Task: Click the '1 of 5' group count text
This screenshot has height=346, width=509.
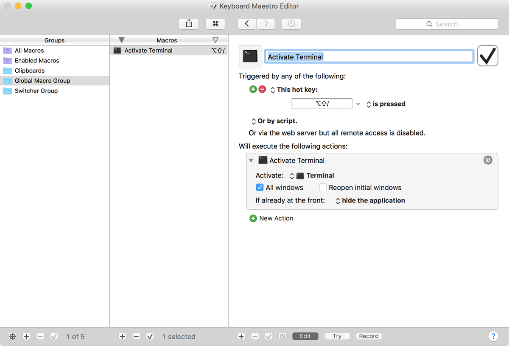Action: click(76, 337)
